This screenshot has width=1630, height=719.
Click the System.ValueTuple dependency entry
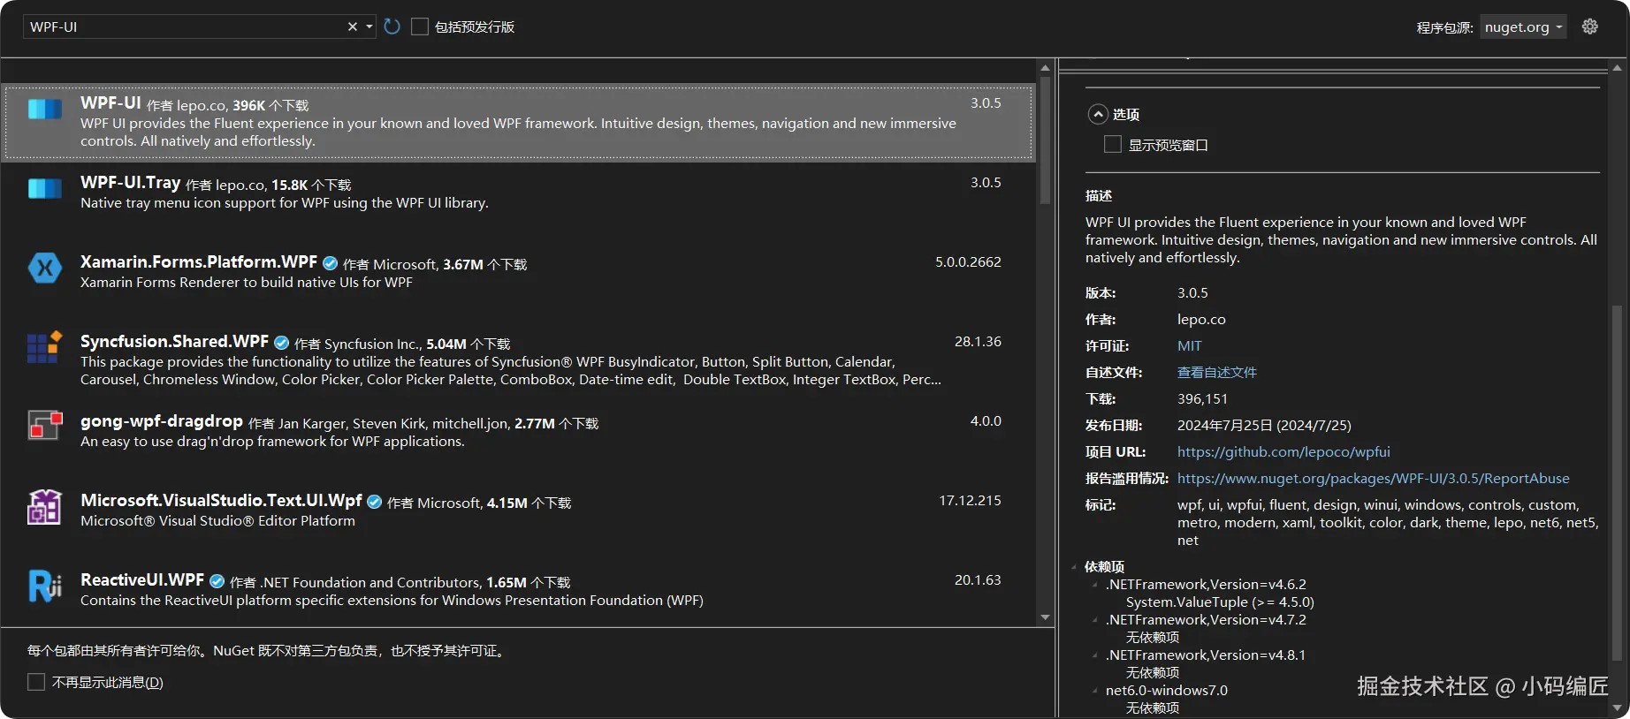pyautogui.click(x=1220, y=602)
